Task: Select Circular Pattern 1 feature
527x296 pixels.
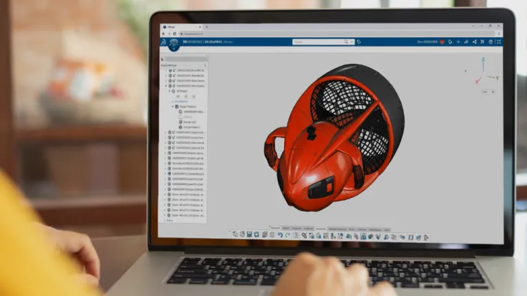Action: (x=189, y=127)
